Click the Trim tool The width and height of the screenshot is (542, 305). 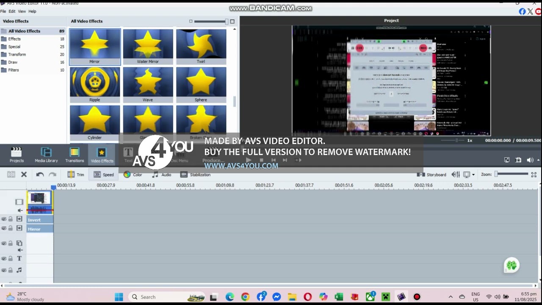(x=76, y=175)
